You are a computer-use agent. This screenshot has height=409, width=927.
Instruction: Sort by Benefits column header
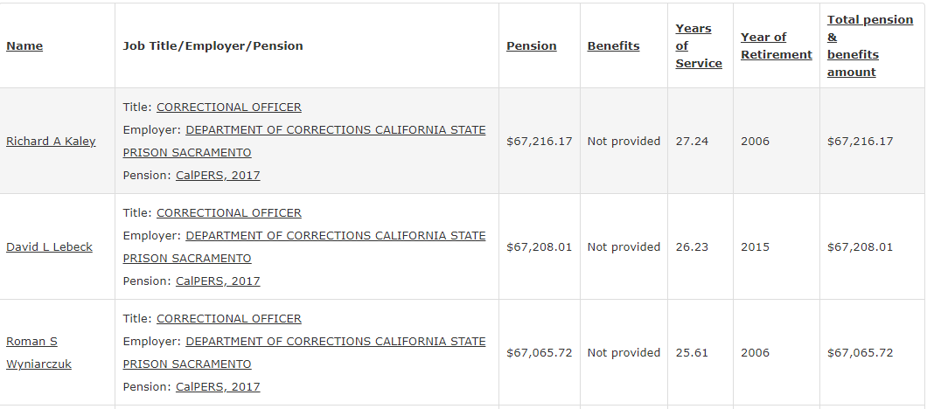(613, 46)
